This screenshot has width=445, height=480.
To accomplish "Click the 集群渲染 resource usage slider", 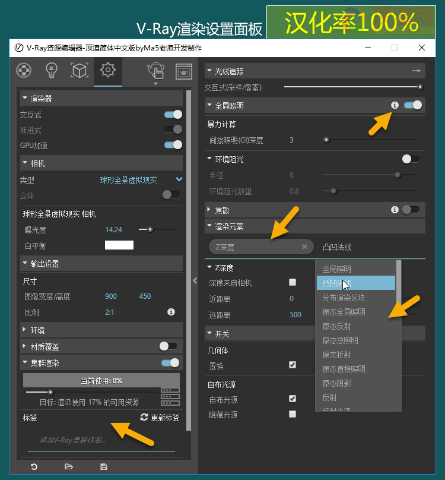I will pyautogui.click(x=91, y=392).
